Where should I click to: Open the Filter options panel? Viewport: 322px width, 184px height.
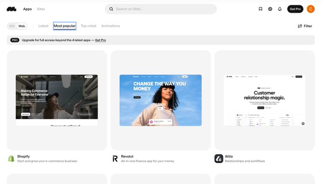click(305, 26)
